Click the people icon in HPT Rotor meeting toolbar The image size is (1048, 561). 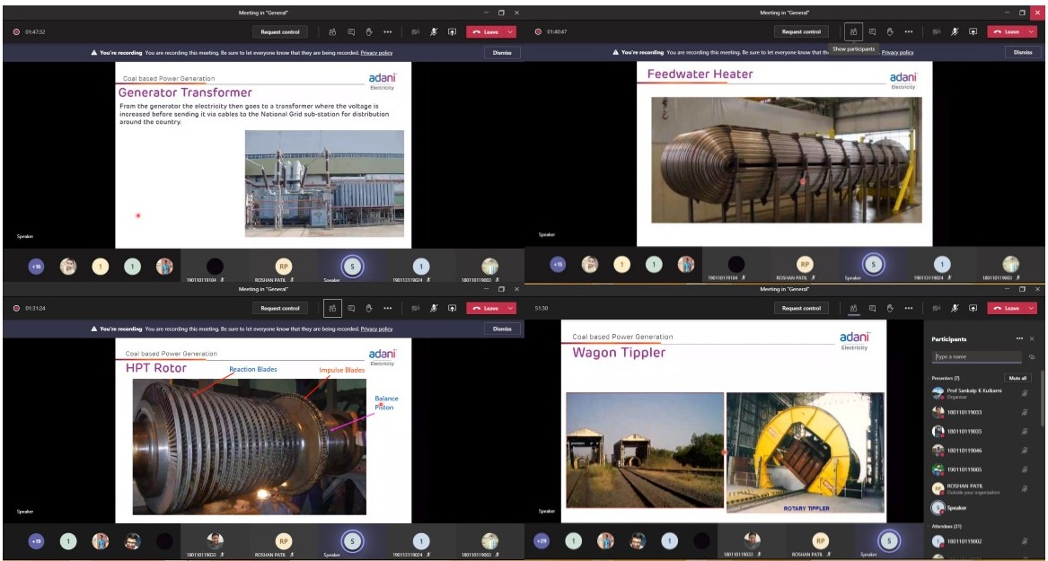click(x=332, y=308)
